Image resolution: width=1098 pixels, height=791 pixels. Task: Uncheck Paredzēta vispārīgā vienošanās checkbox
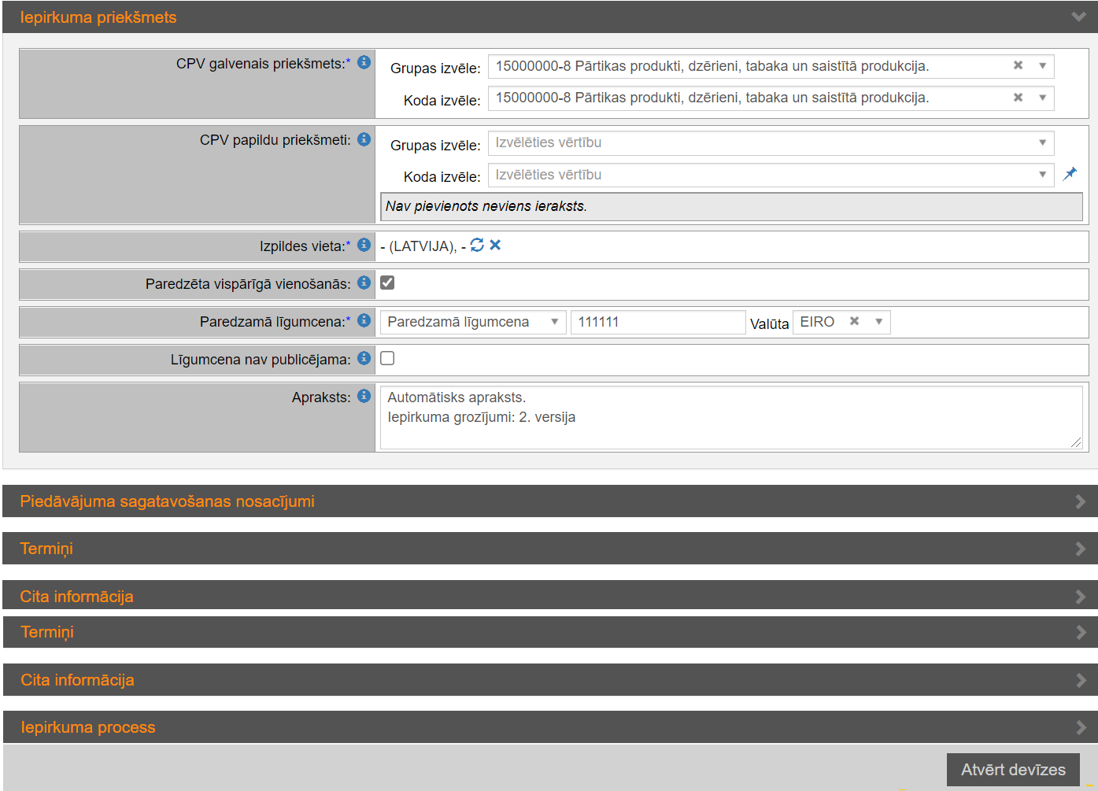click(387, 283)
